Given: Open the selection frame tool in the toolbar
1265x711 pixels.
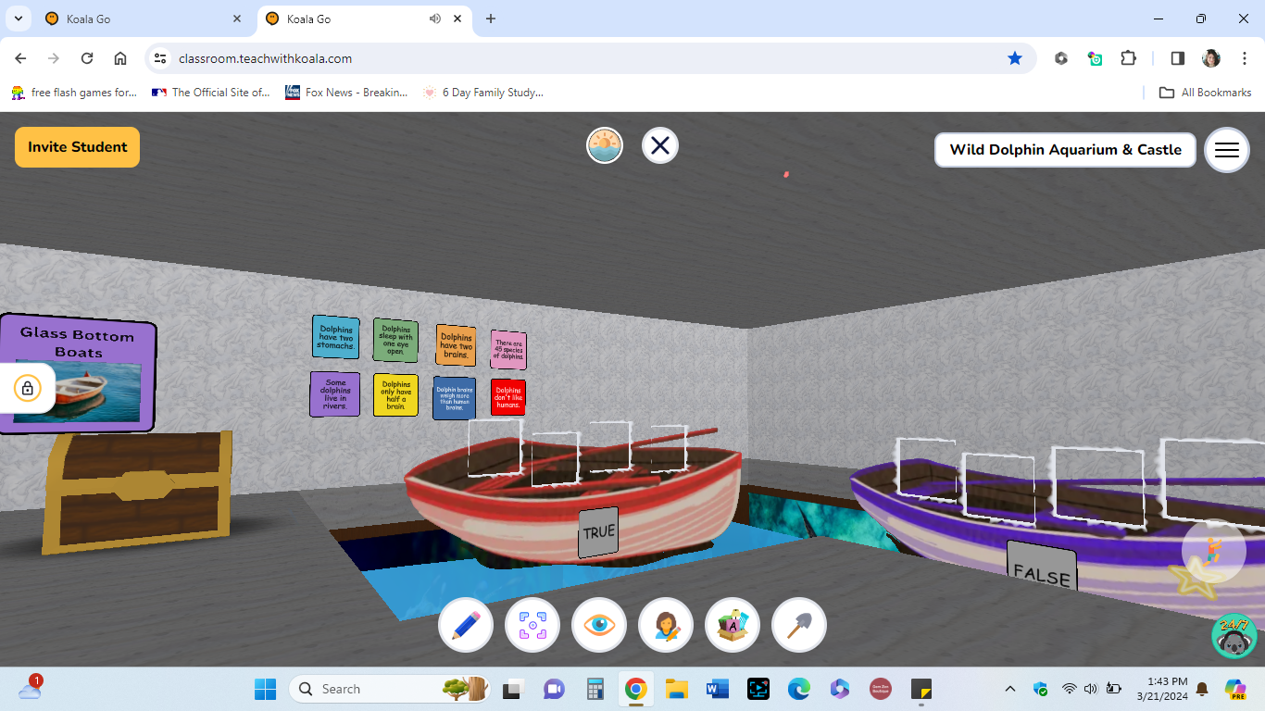Looking at the screenshot, I should pos(532,625).
